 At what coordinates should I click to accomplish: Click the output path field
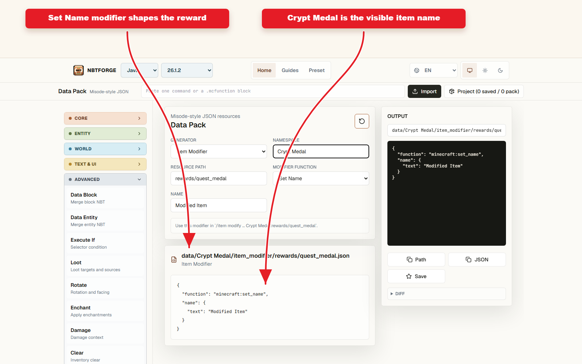tap(447, 130)
